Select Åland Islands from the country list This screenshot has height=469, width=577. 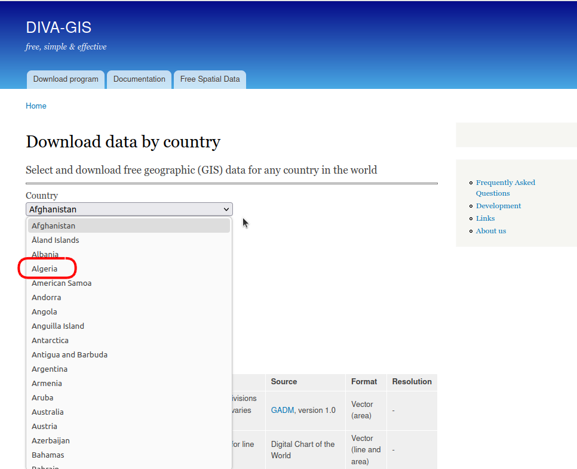(129, 240)
